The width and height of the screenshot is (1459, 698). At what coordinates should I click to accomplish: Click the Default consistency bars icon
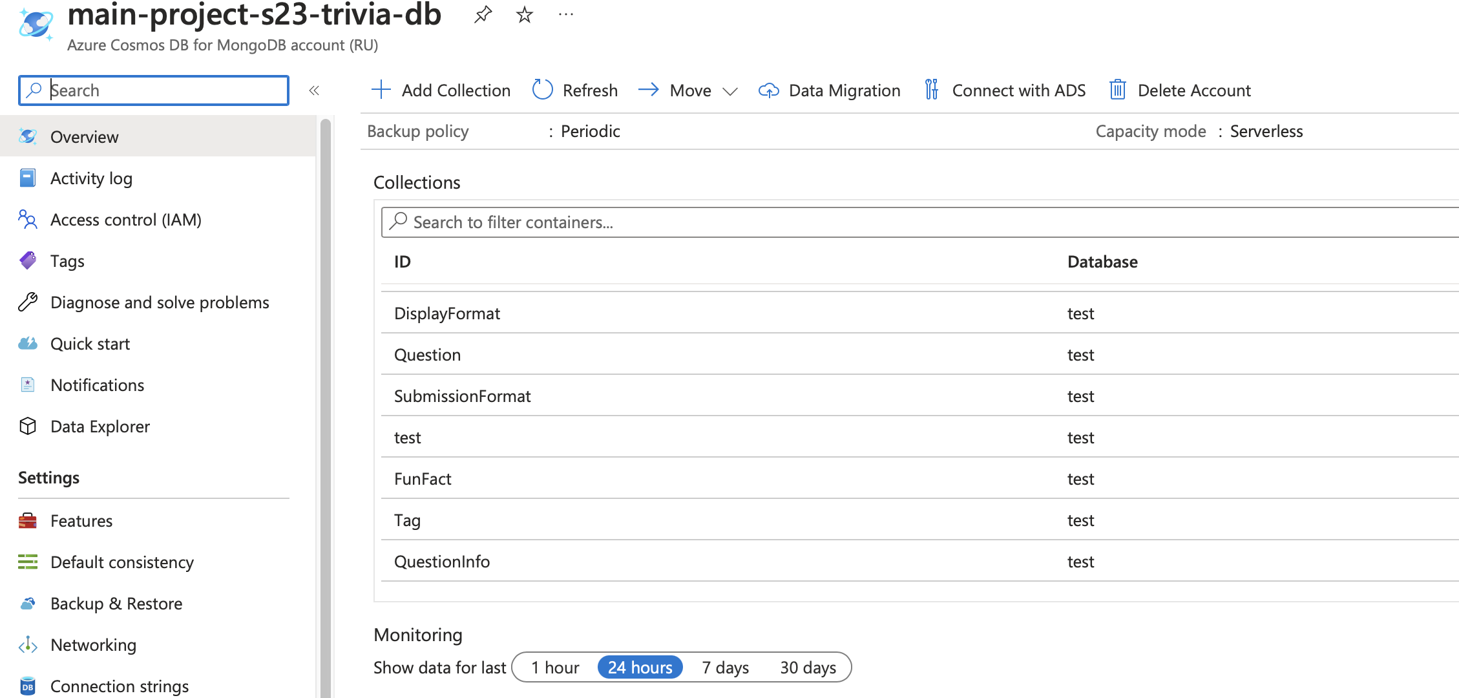click(x=28, y=562)
